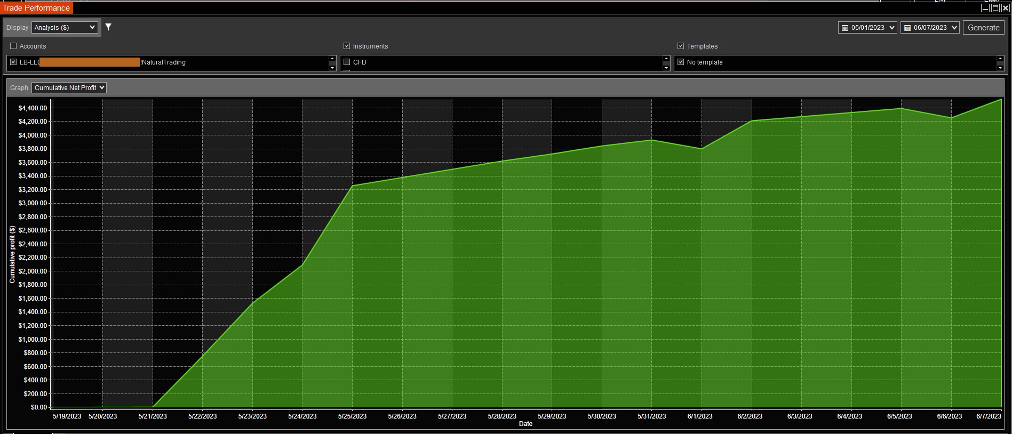Open the Cumulative Net Profit graph dropdown
The image size is (1012, 434).
click(69, 87)
